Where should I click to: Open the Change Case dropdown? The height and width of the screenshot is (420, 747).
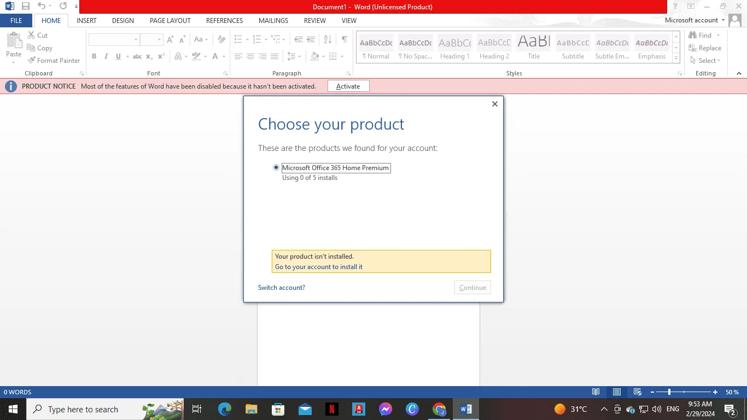[x=201, y=39]
